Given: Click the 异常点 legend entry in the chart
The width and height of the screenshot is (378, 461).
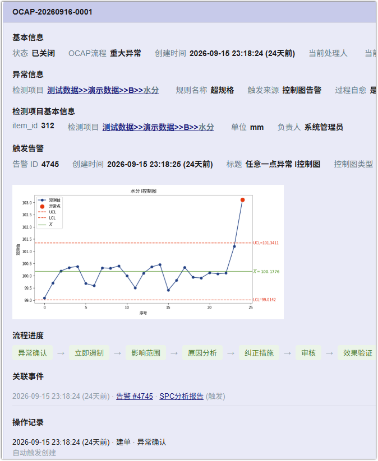Looking at the screenshot, I should point(49,206).
